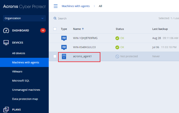Select machine name WIN-1QHJB769FMG
This screenshot has width=179, height=113.
[x=85, y=38]
